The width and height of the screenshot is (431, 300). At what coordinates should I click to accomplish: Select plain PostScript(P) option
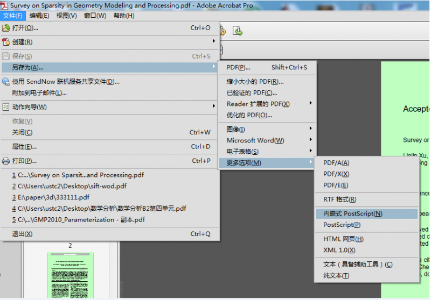tap(367, 225)
